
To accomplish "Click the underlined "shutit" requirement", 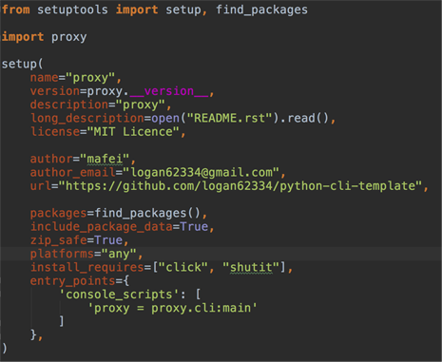I will point(251,268).
